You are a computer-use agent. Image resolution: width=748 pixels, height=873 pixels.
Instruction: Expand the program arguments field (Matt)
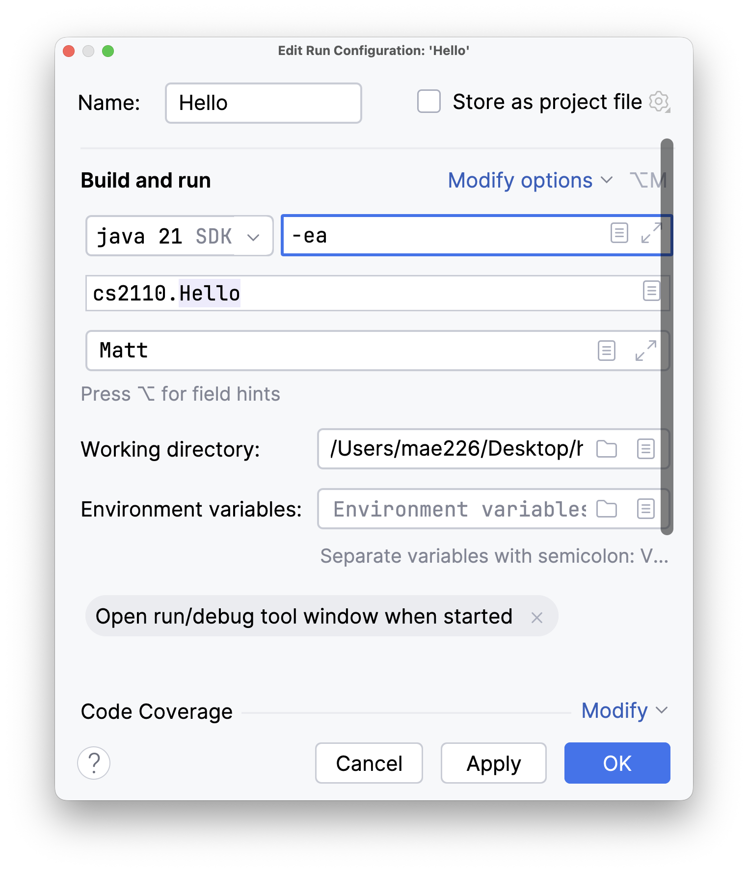pos(645,351)
